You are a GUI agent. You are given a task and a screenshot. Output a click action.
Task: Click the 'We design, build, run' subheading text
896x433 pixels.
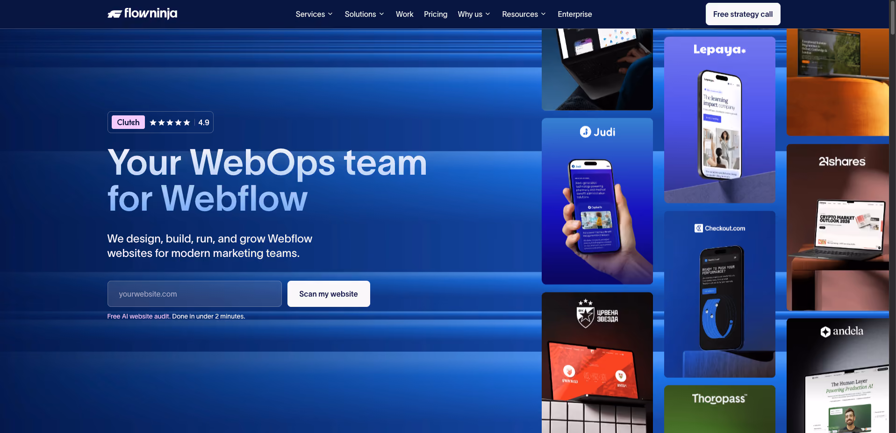(x=210, y=246)
